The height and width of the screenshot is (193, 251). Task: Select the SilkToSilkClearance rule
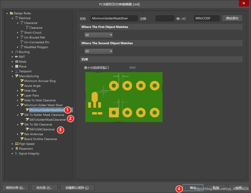[42, 129]
